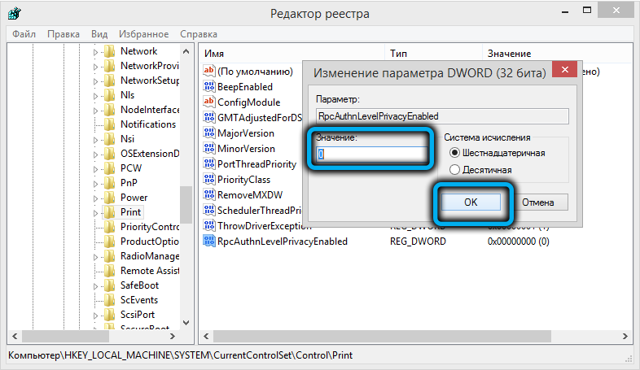The image size is (640, 370).
Task: Expand the PnP tree node
Action: pos(95,184)
